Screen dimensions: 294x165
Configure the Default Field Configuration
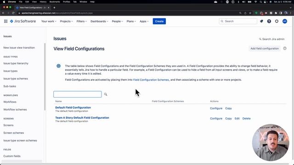tap(216, 108)
